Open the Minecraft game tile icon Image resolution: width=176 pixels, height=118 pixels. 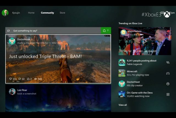[122, 73]
